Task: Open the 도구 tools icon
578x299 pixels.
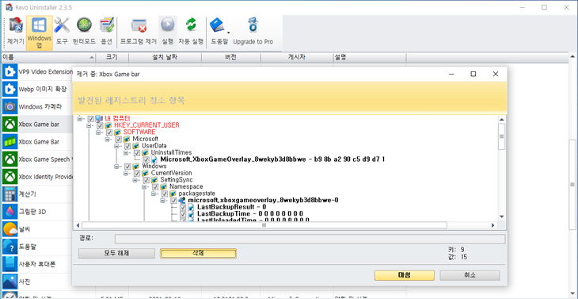Action: click(62, 32)
